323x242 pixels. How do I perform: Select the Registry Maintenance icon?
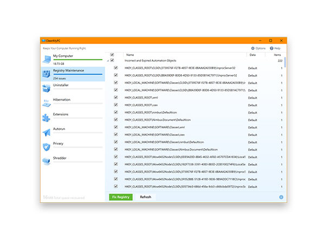(47, 74)
